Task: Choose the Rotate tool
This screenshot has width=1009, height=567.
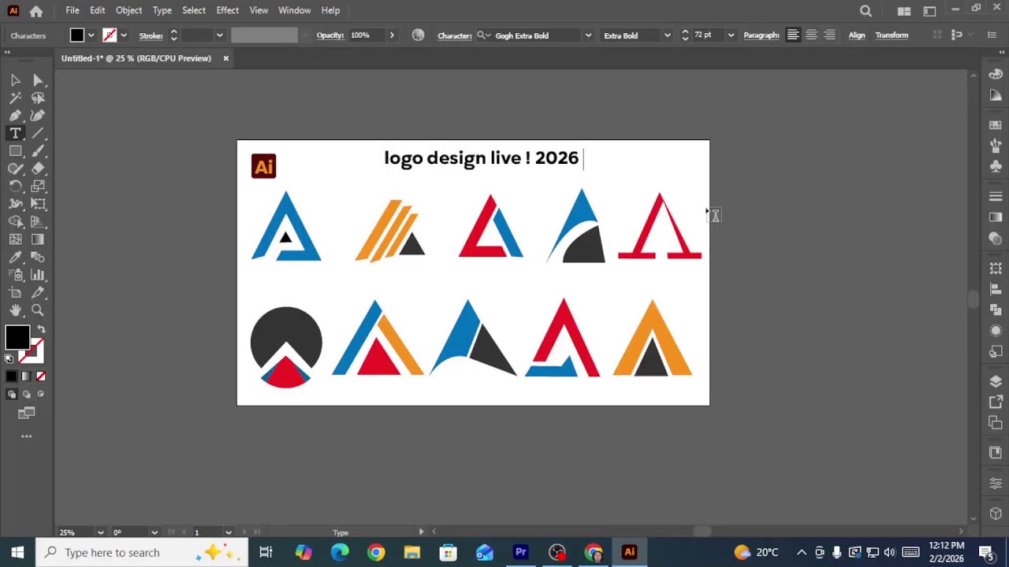Action: [x=15, y=187]
